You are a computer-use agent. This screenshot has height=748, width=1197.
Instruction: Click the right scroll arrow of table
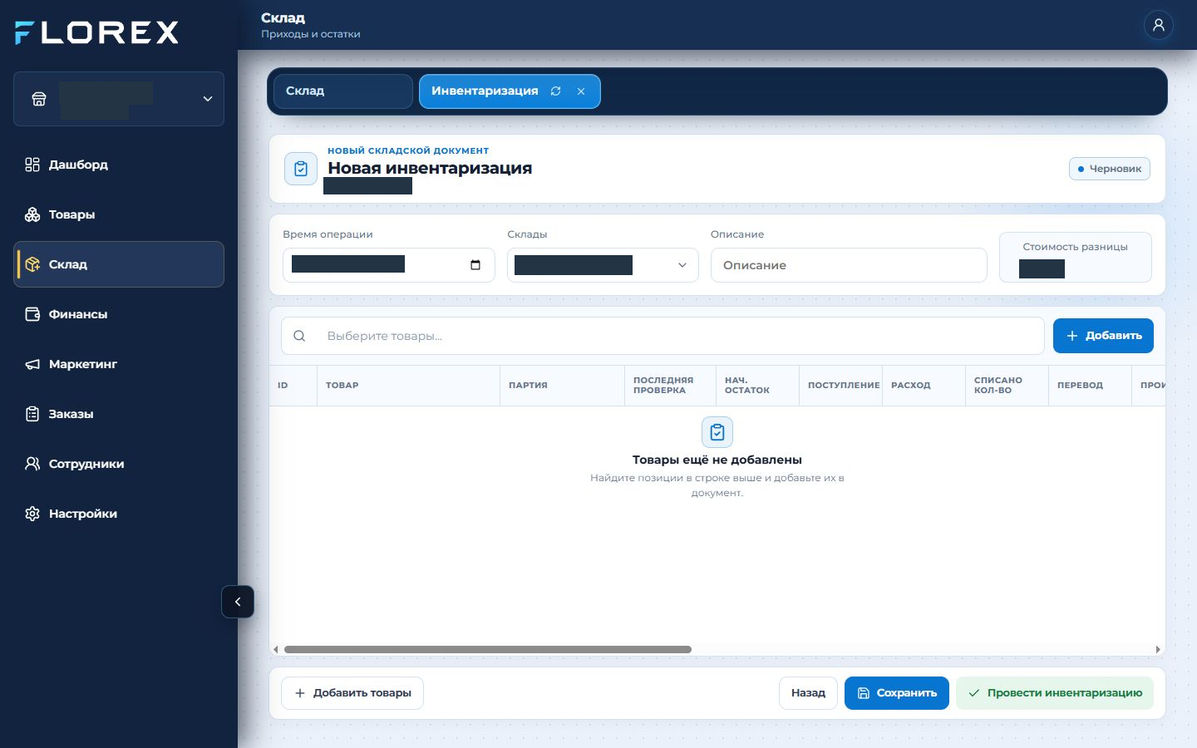(x=1158, y=650)
